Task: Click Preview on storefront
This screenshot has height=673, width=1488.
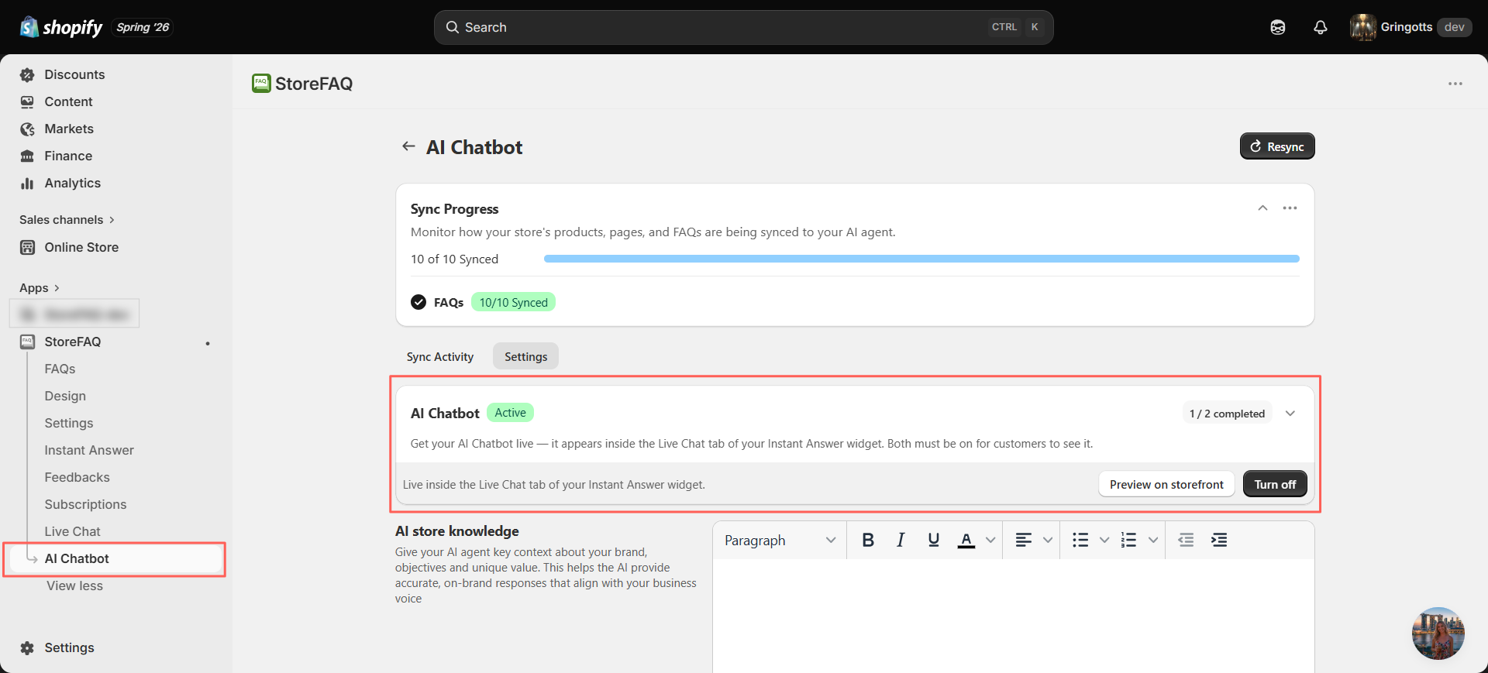Action: 1166,484
